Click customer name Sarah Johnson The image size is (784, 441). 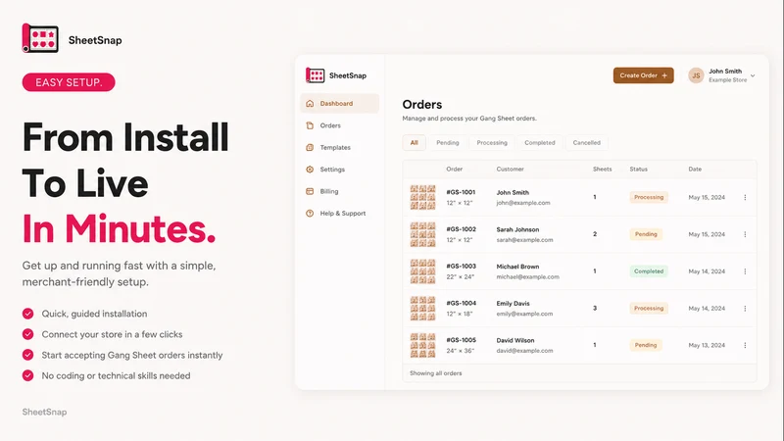click(517, 229)
